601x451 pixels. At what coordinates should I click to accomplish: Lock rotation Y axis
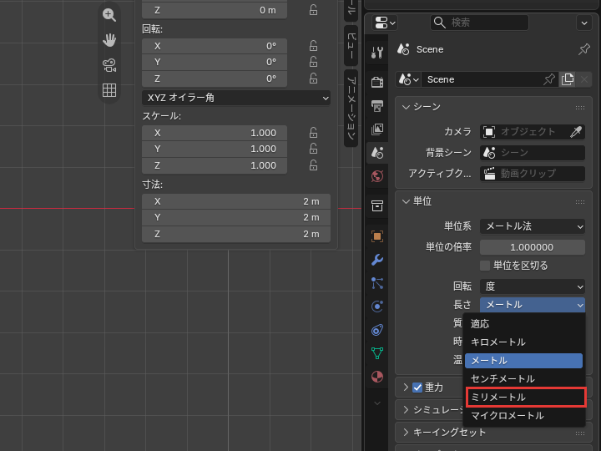point(313,62)
